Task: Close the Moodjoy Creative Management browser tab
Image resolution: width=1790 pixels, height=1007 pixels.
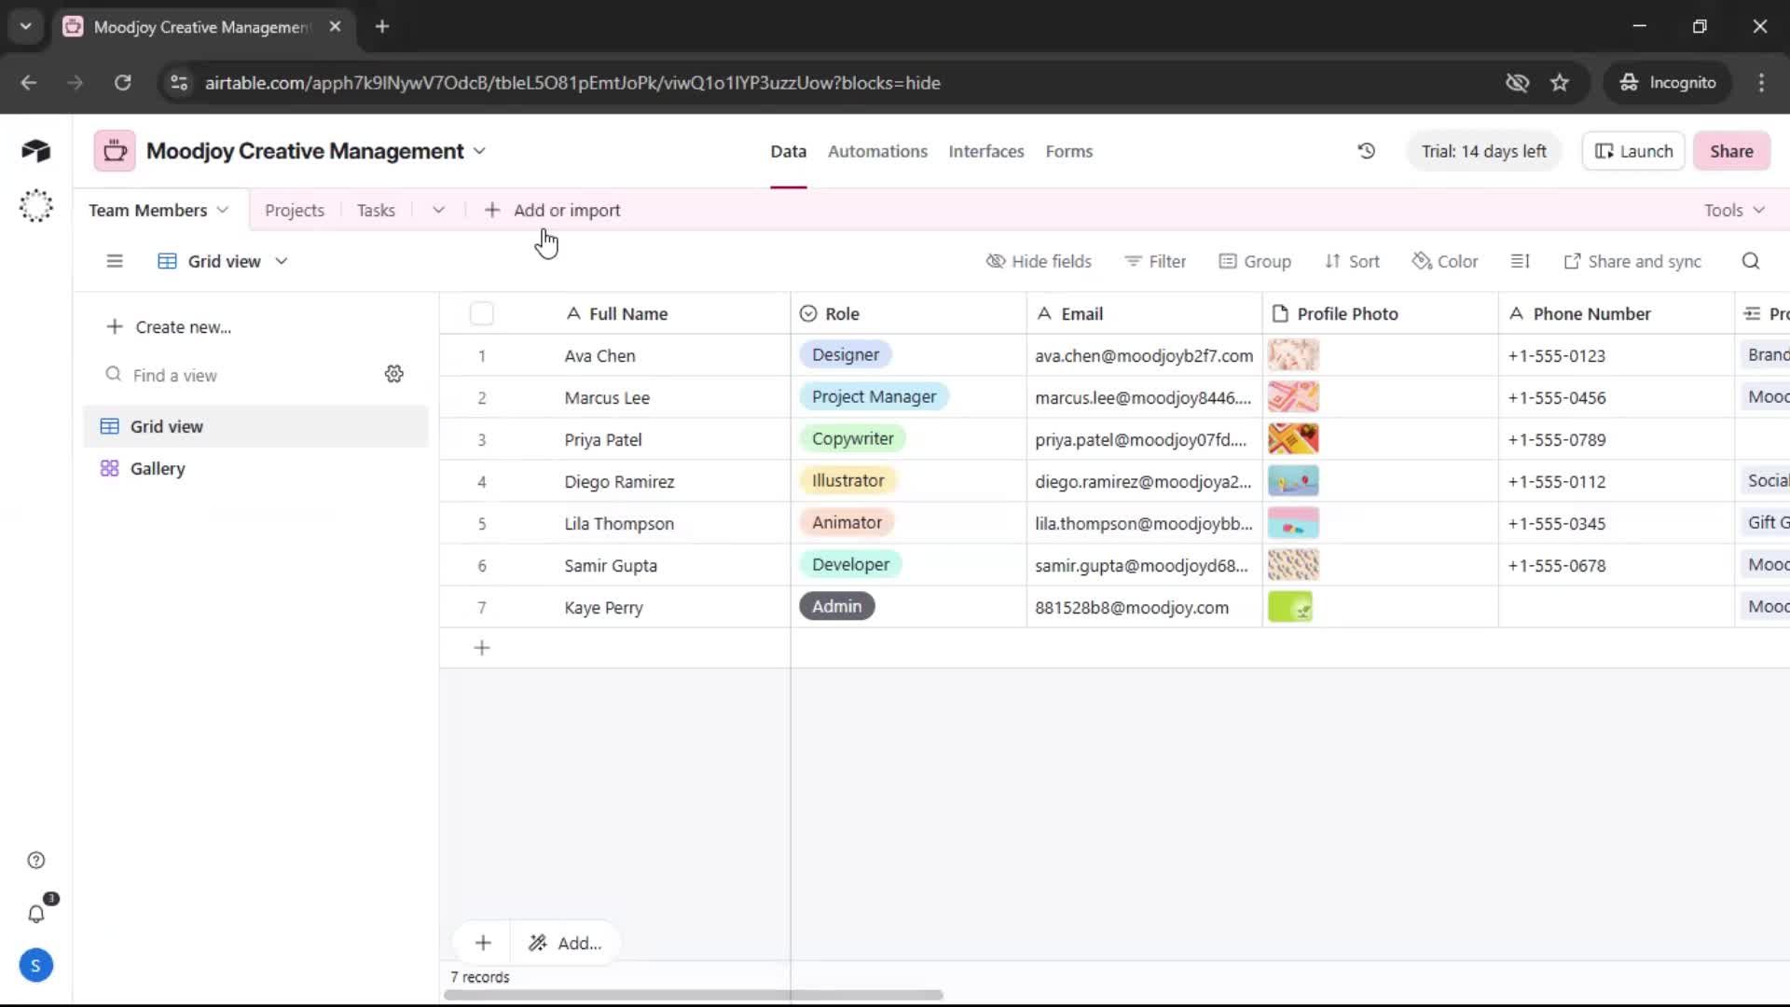Action: (x=335, y=27)
